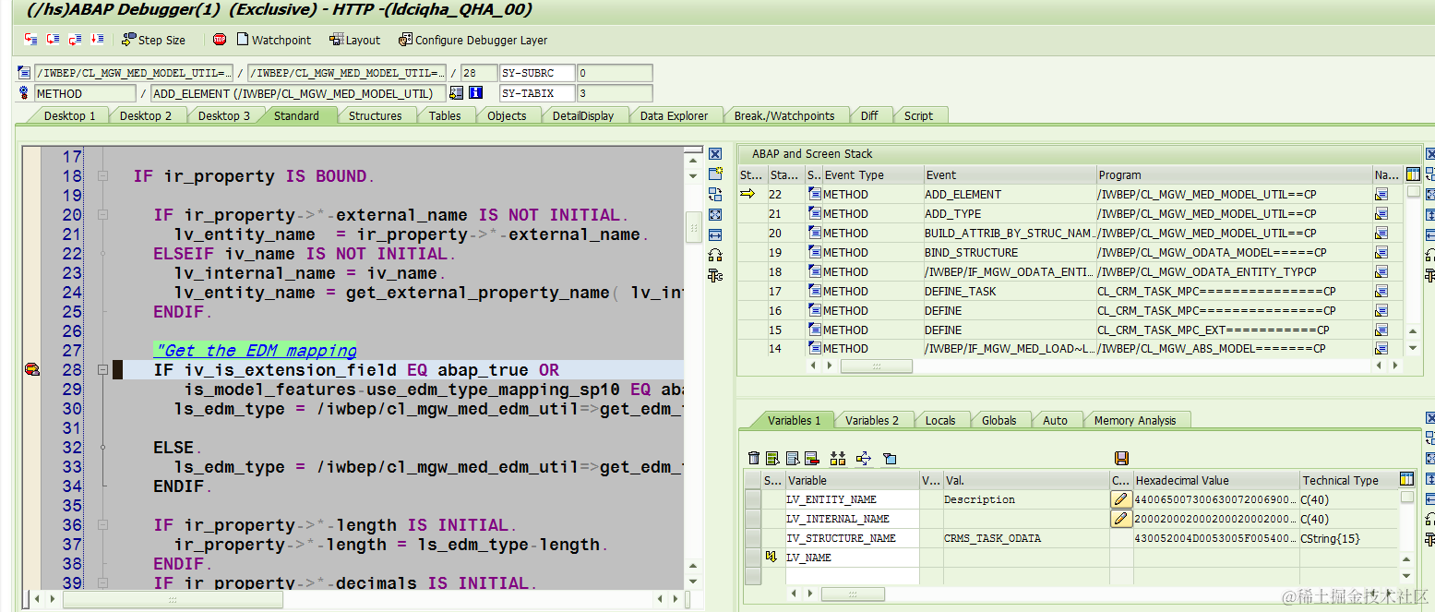1435x612 pixels.
Task: Open the Step Size setting
Action: click(154, 40)
